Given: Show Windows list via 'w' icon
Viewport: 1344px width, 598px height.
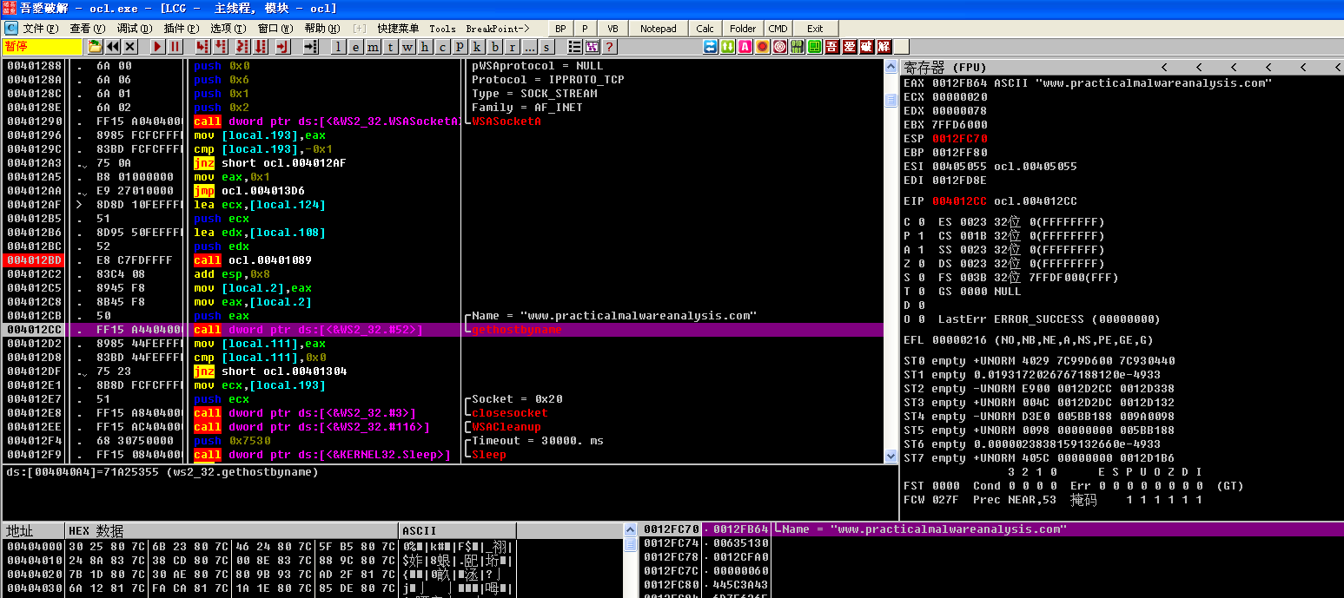Looking at the screenshot, I should [407, 47].
